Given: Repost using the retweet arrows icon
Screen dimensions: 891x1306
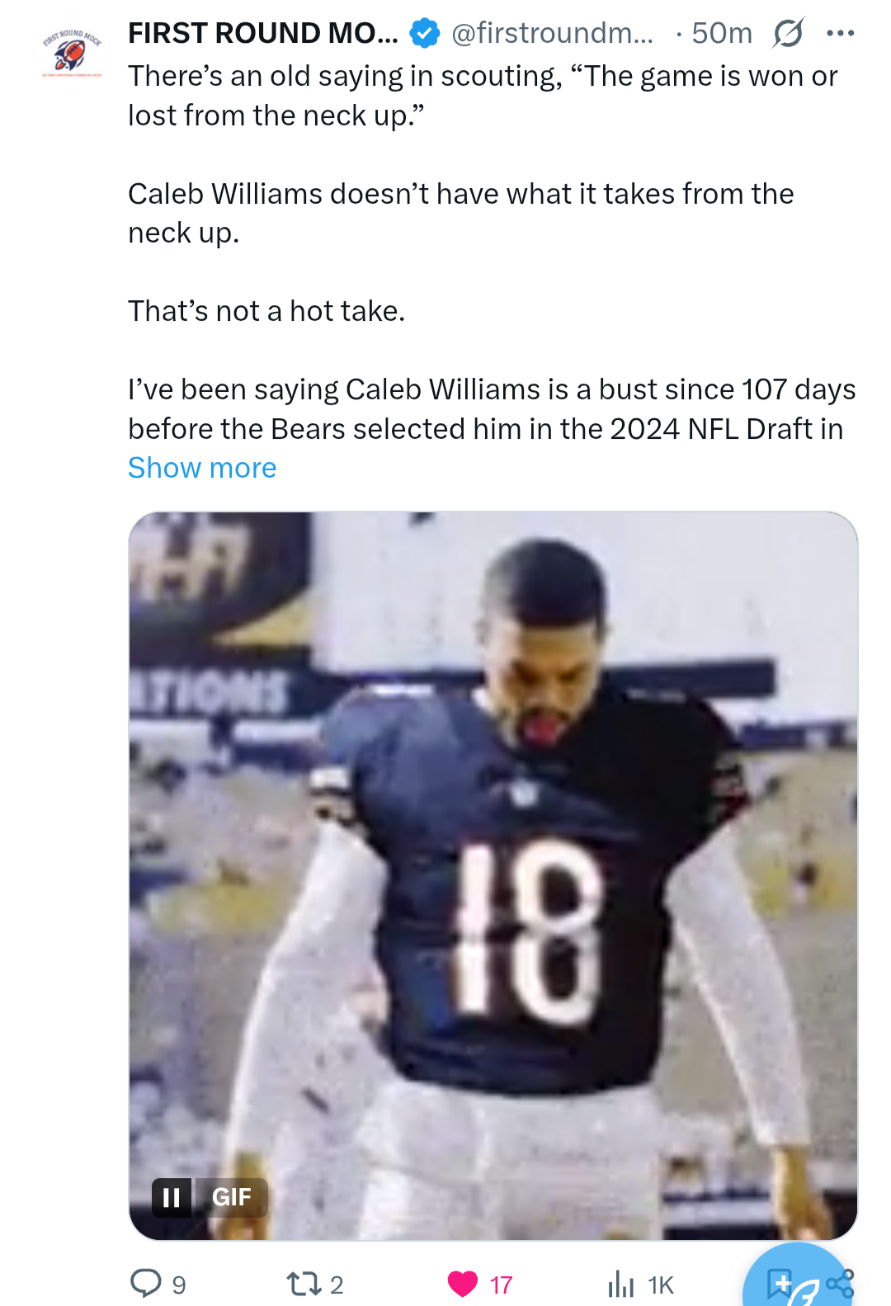Looking at the screenshot, I should tap(304, 1284).
